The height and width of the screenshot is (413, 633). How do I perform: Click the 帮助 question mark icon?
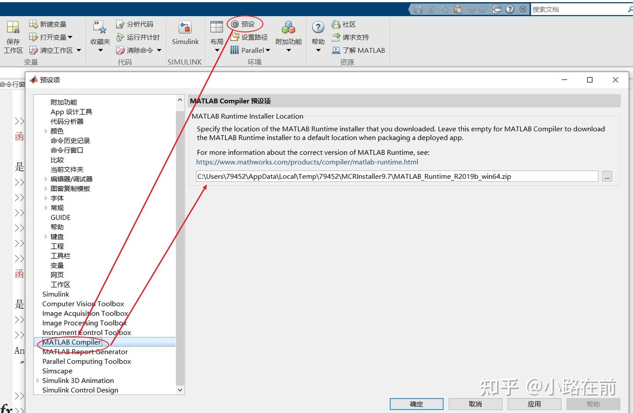click(x=318, y=27)
